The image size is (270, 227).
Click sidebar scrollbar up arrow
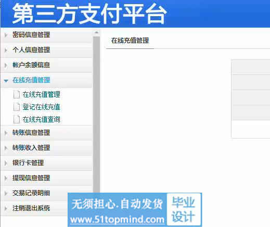[97, 32]
